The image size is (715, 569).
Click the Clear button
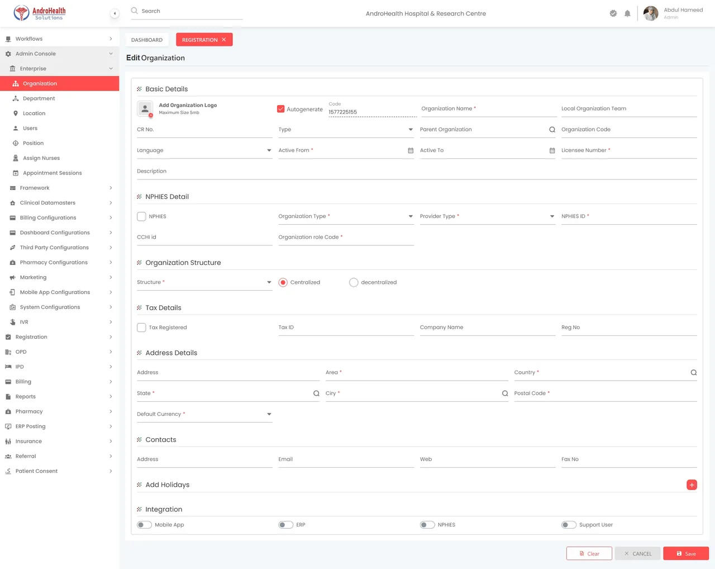coord(589,553)
